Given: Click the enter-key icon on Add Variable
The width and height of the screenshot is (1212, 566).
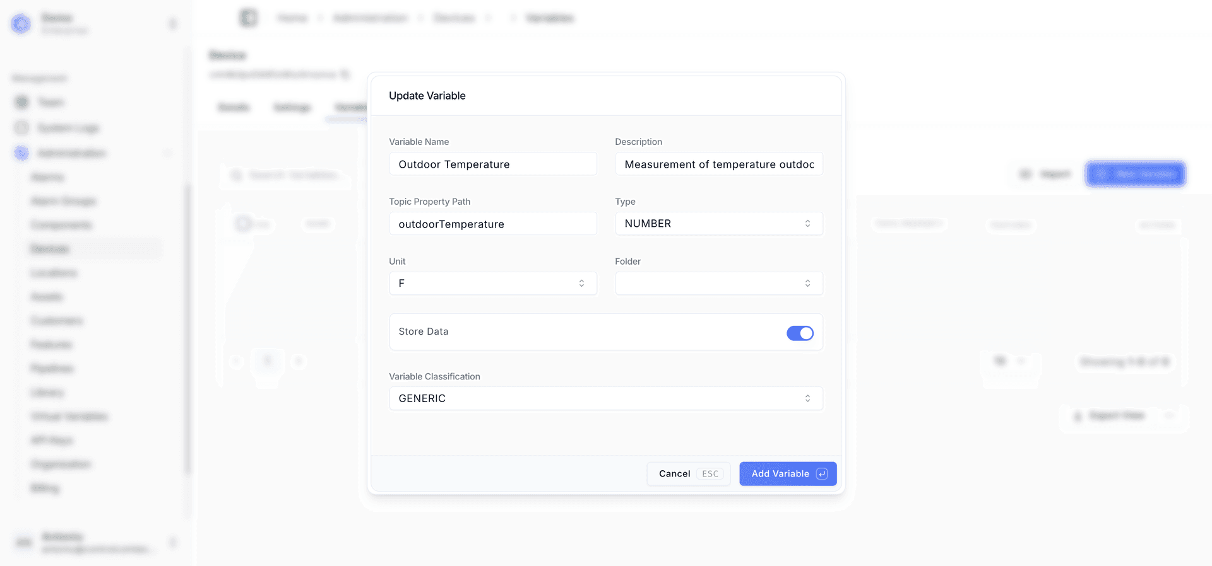Looking at the screenshot, I should [x=822, y=474].
